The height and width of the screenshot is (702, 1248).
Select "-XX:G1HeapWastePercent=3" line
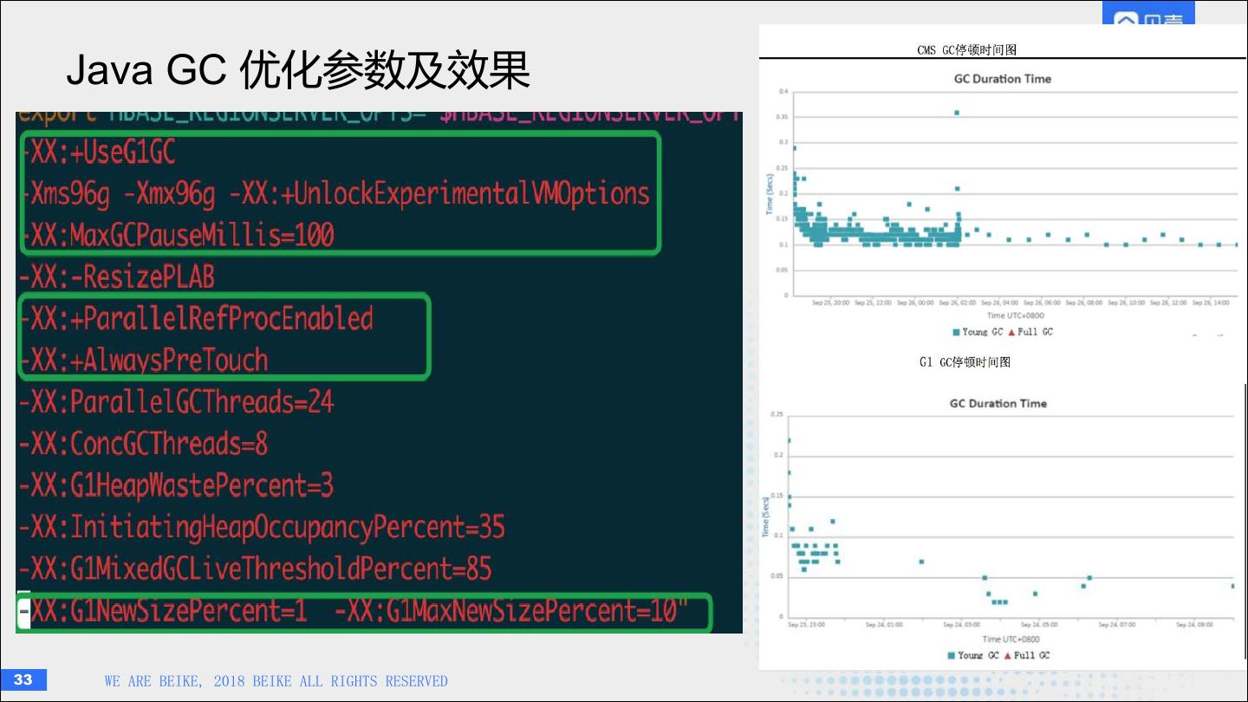(x=176, y=485)
